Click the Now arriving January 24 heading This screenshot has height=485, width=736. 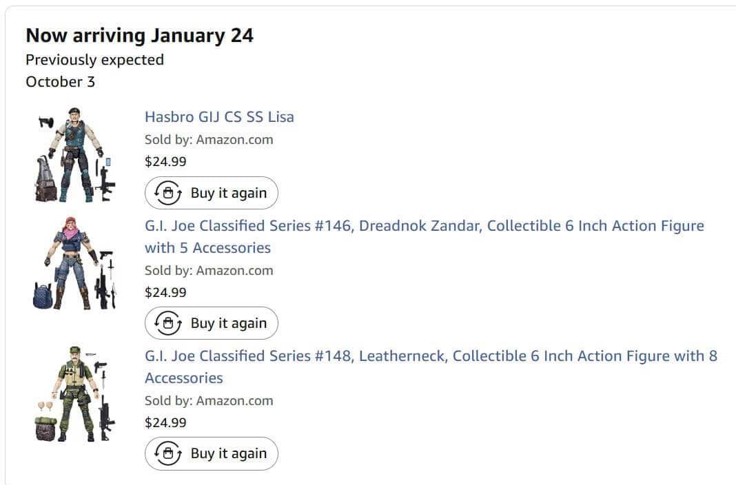tap(139, 35)
